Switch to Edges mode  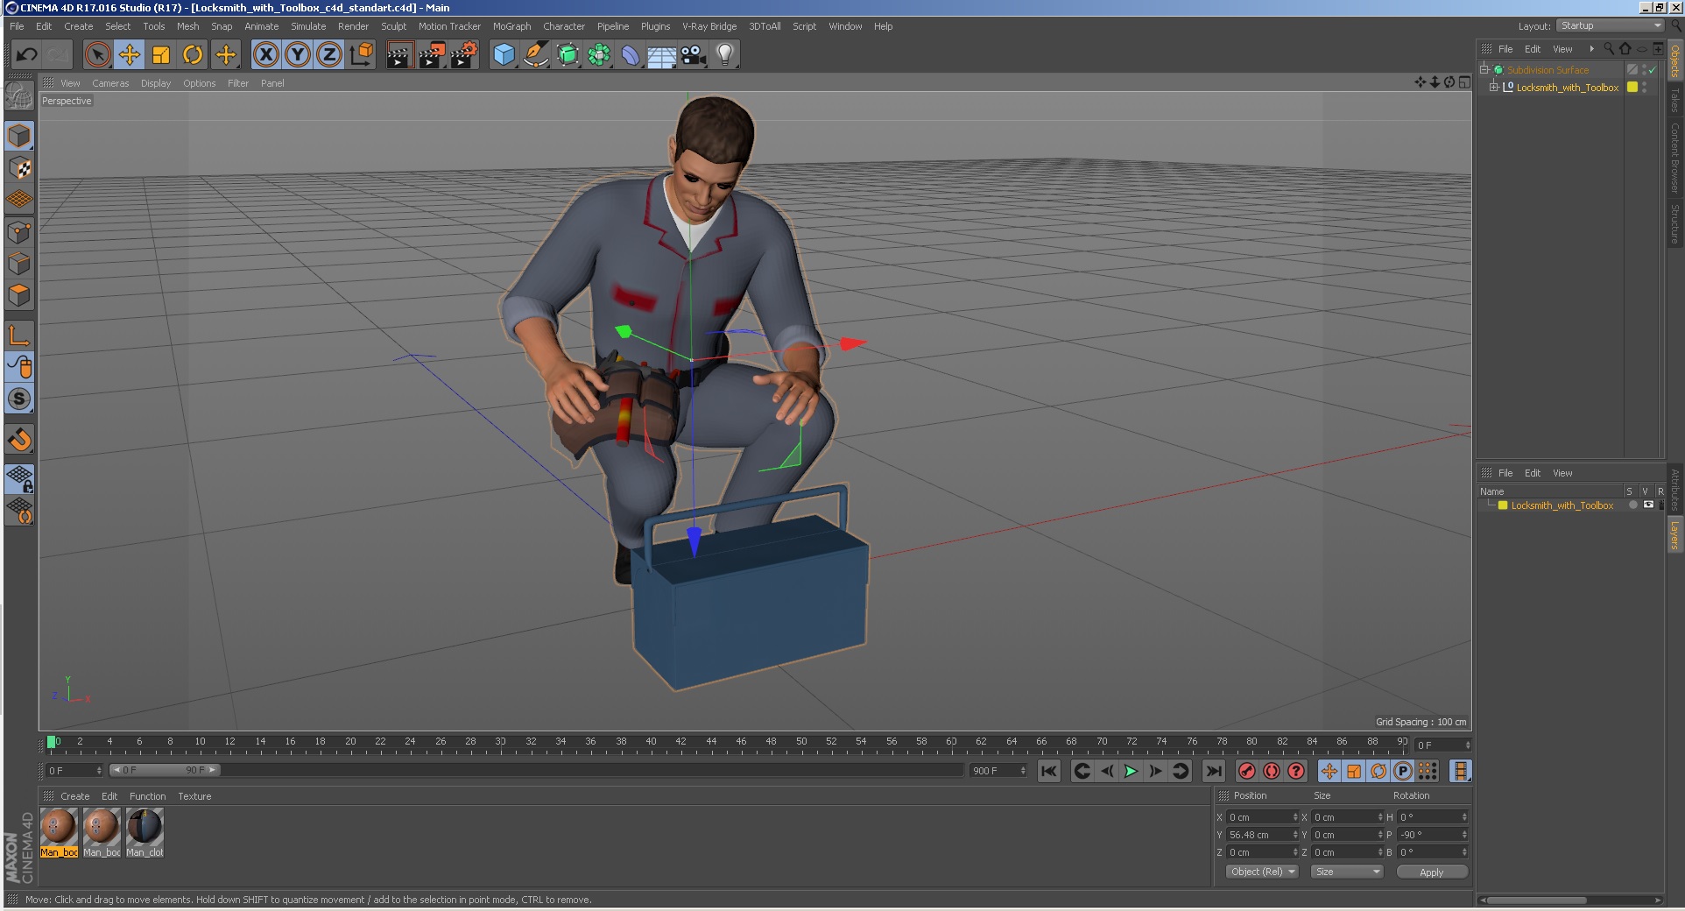(x=19, y=264)
